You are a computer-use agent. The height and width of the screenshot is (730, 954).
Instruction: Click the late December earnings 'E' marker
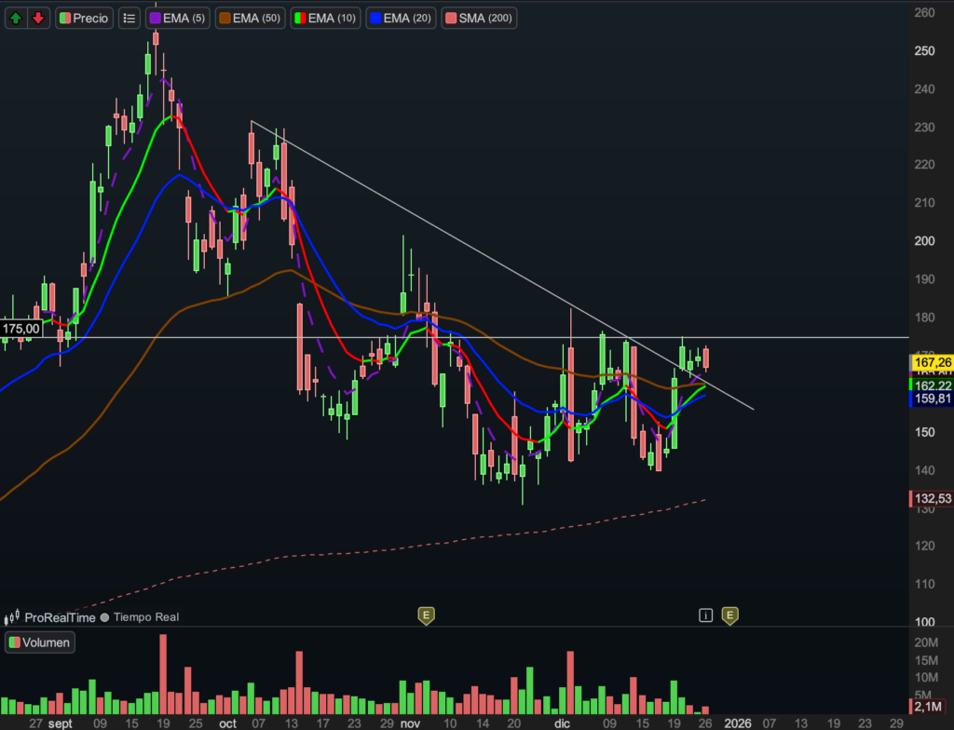click(730, 615)
